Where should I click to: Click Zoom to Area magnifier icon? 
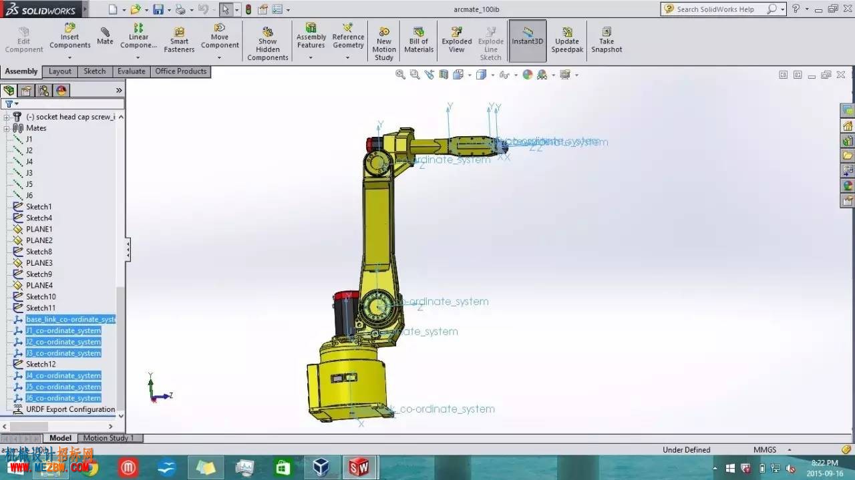pyautogui.click(x=415, y=75)
